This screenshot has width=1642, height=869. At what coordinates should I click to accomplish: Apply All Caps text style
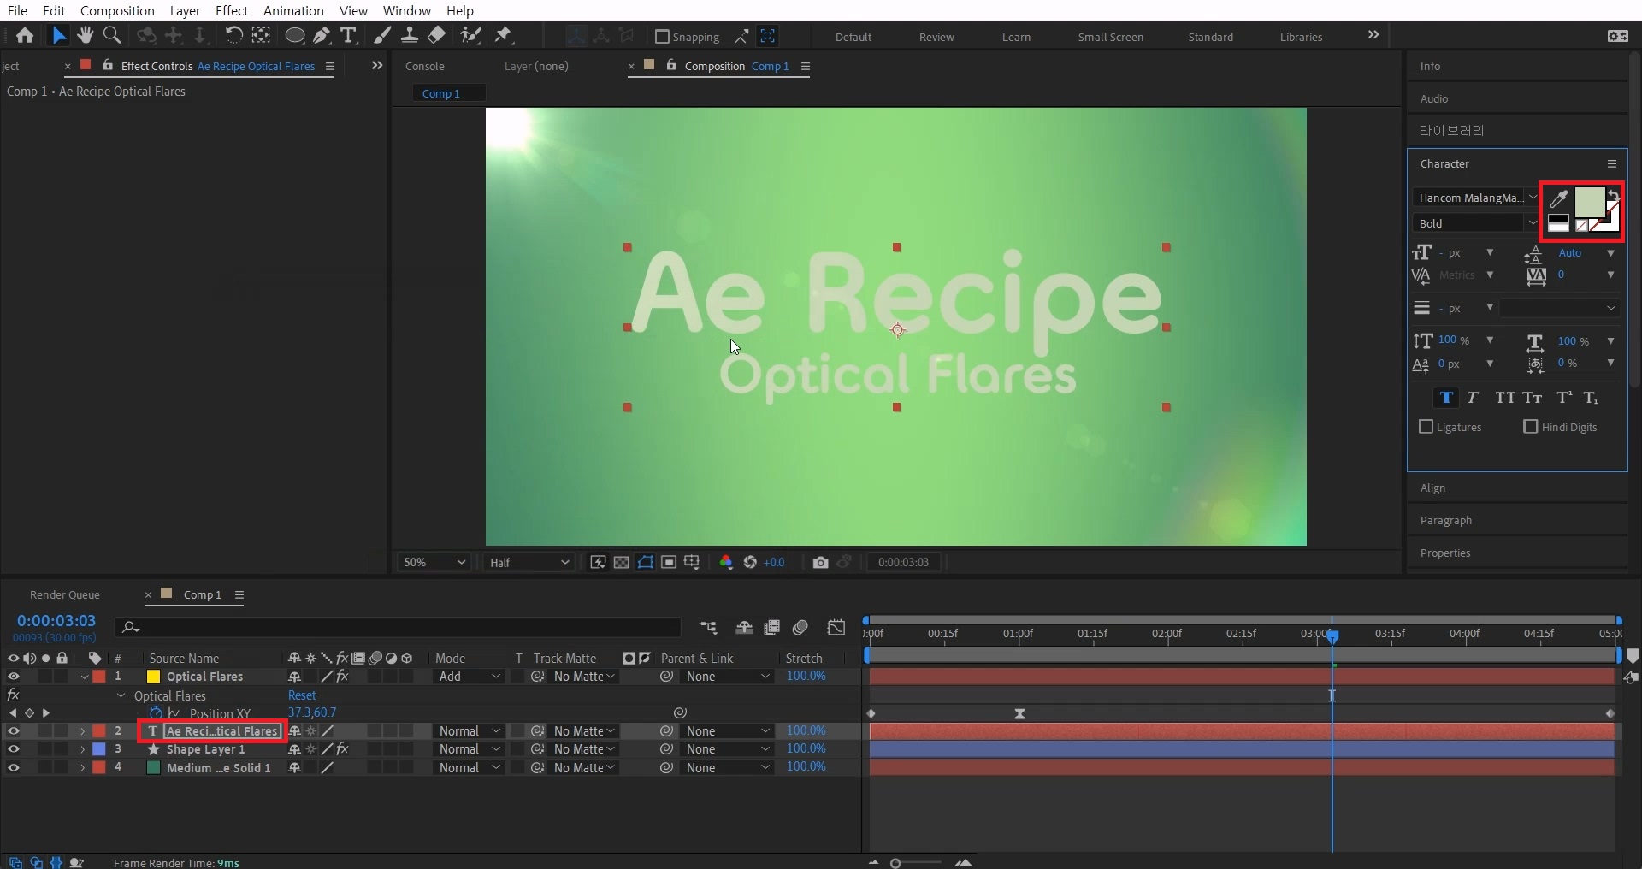click(x=1504, y=398)
